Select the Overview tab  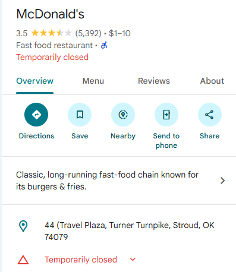35,81
